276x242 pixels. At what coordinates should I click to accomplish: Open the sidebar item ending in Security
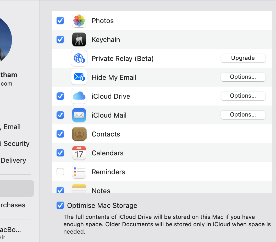15,144
